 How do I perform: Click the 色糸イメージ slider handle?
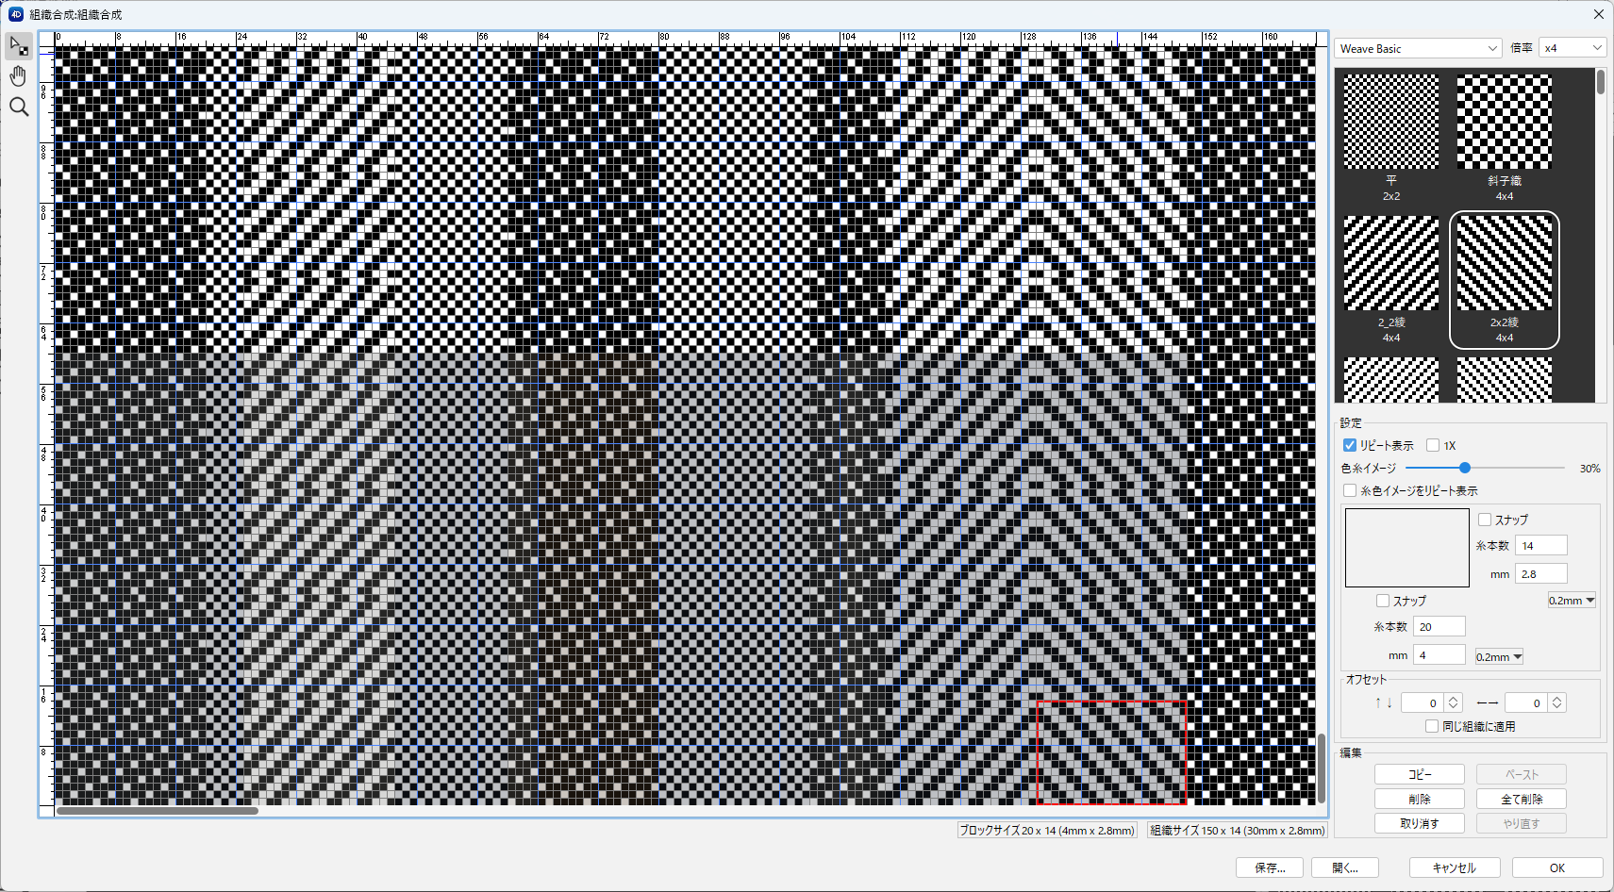coord(1465,468)
